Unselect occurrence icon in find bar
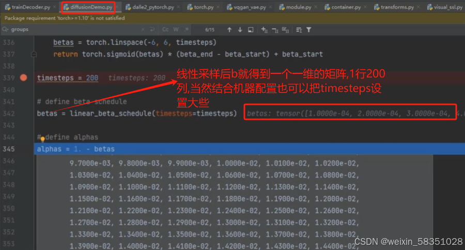The width and height of the screenshot is (465, 250). 275,29
